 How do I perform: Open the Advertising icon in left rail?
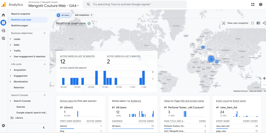(x=3, y=38)
